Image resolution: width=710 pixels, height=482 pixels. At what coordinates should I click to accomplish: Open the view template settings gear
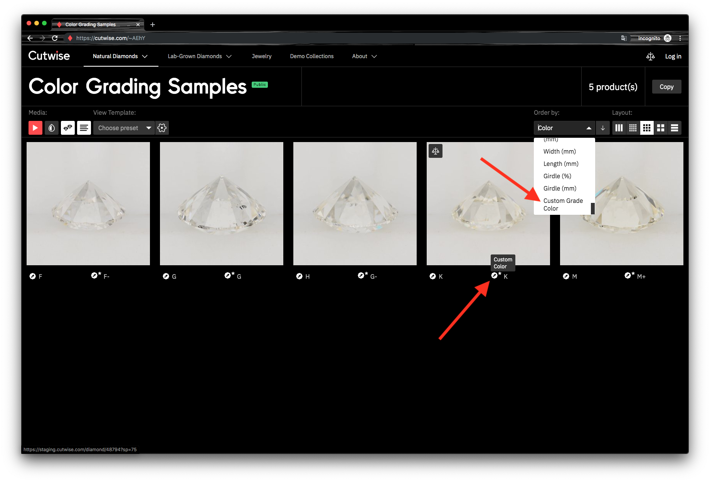[162, 128]
